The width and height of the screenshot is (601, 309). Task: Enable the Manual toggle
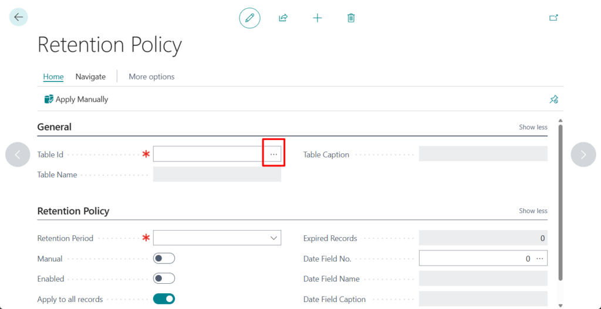[164, 259]
